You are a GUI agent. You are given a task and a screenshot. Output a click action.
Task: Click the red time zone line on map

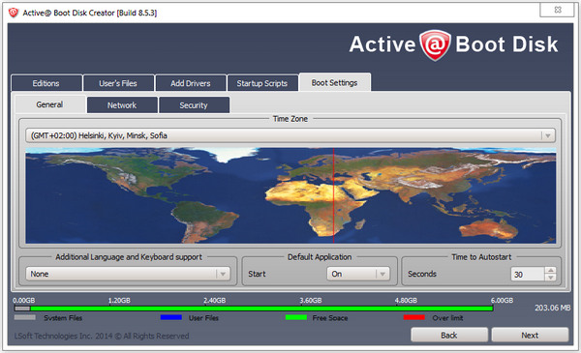pos(333,195)
